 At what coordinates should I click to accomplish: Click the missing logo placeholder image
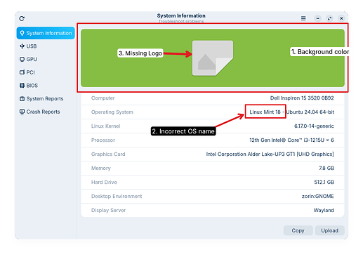click(x=213, y=58)
